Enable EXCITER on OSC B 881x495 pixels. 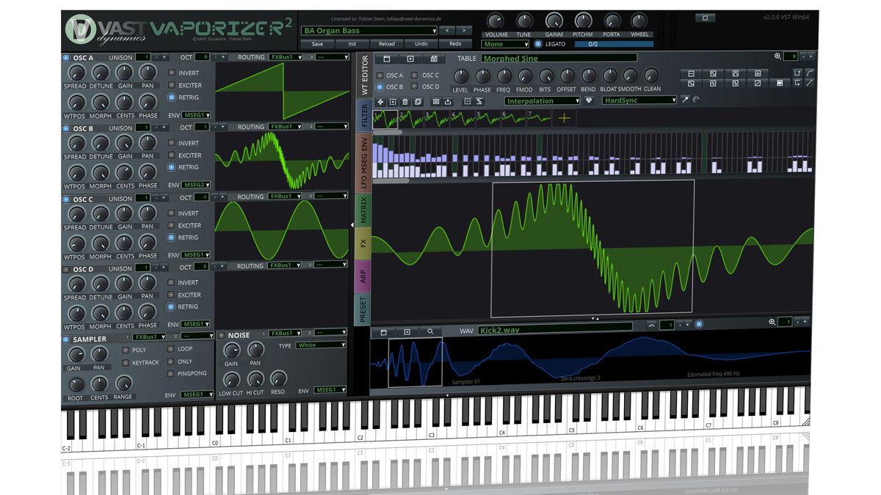172,155
